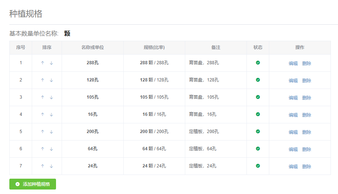This screenshot has width=338, height=194.
Task: Click 添加种植规格 green button
Action: (x=32, y=184)
